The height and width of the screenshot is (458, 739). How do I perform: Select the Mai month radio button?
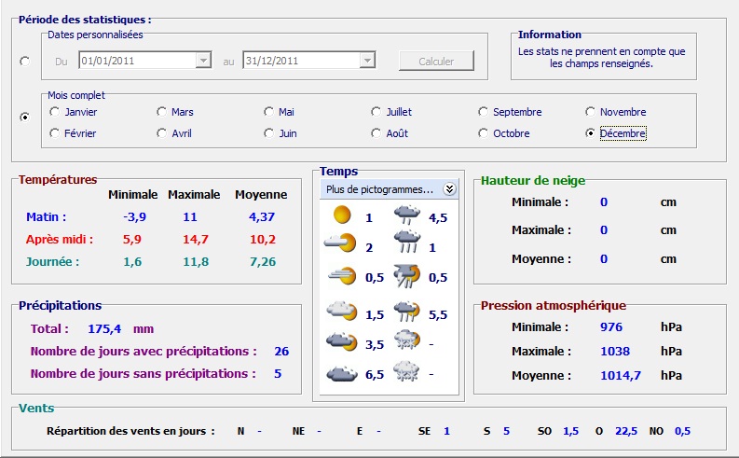269,112
